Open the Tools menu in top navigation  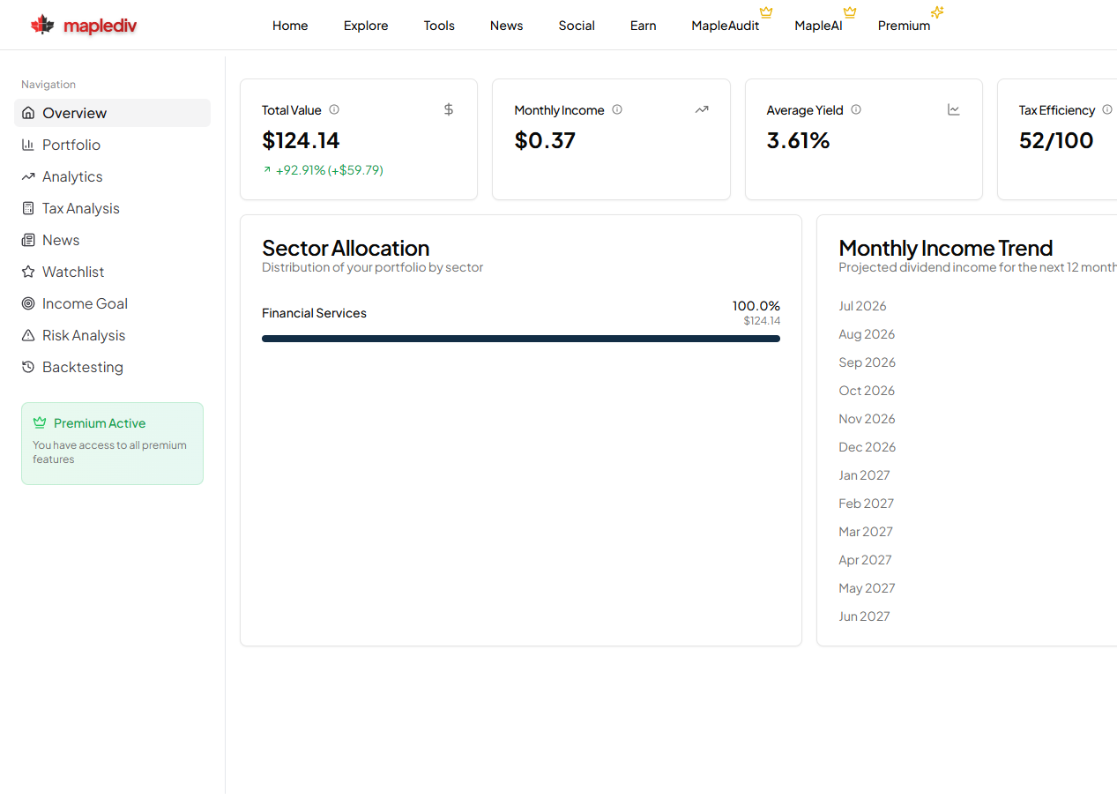[439, 26]
